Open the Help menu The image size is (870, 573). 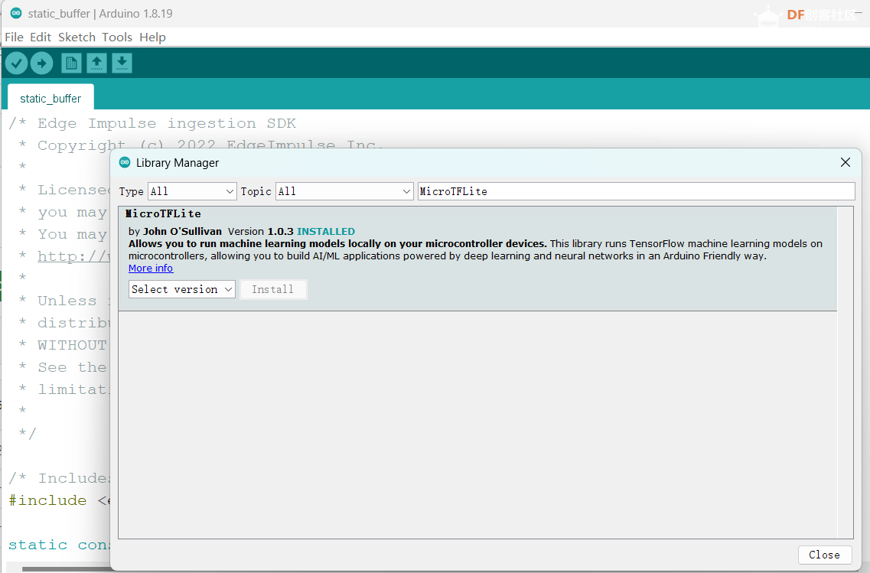tap(152, 37)
